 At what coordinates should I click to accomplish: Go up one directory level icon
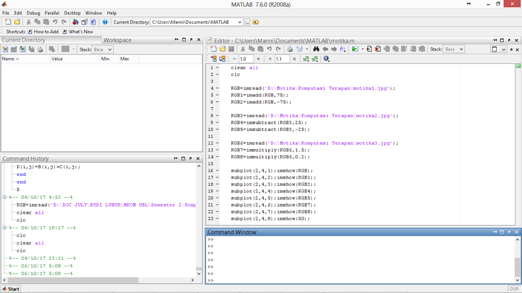click(x=256, y=22)
